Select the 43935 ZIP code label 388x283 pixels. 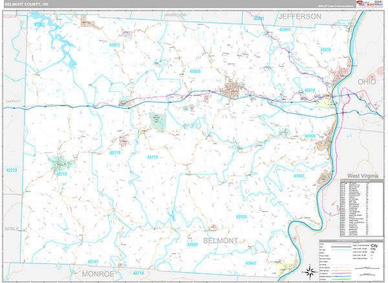coord(325,50)
